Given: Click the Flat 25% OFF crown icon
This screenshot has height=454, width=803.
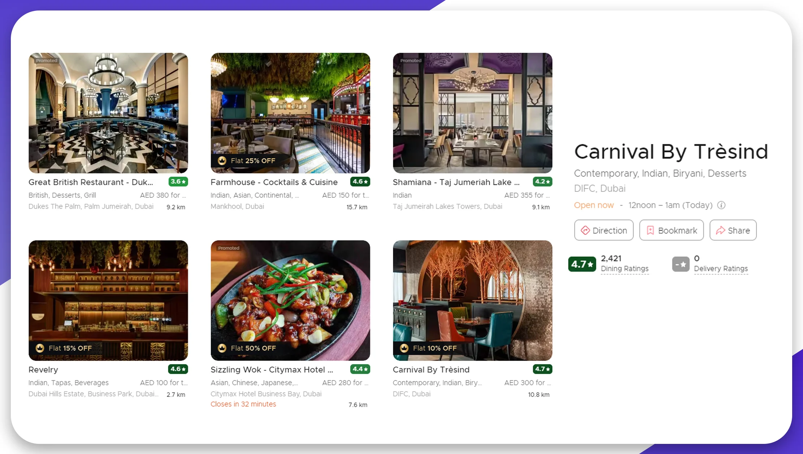Looking at the screenshot, I should 222,161.
